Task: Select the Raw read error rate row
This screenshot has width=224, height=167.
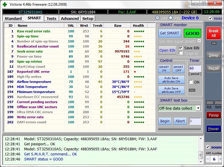Action: tap(79, 31)
